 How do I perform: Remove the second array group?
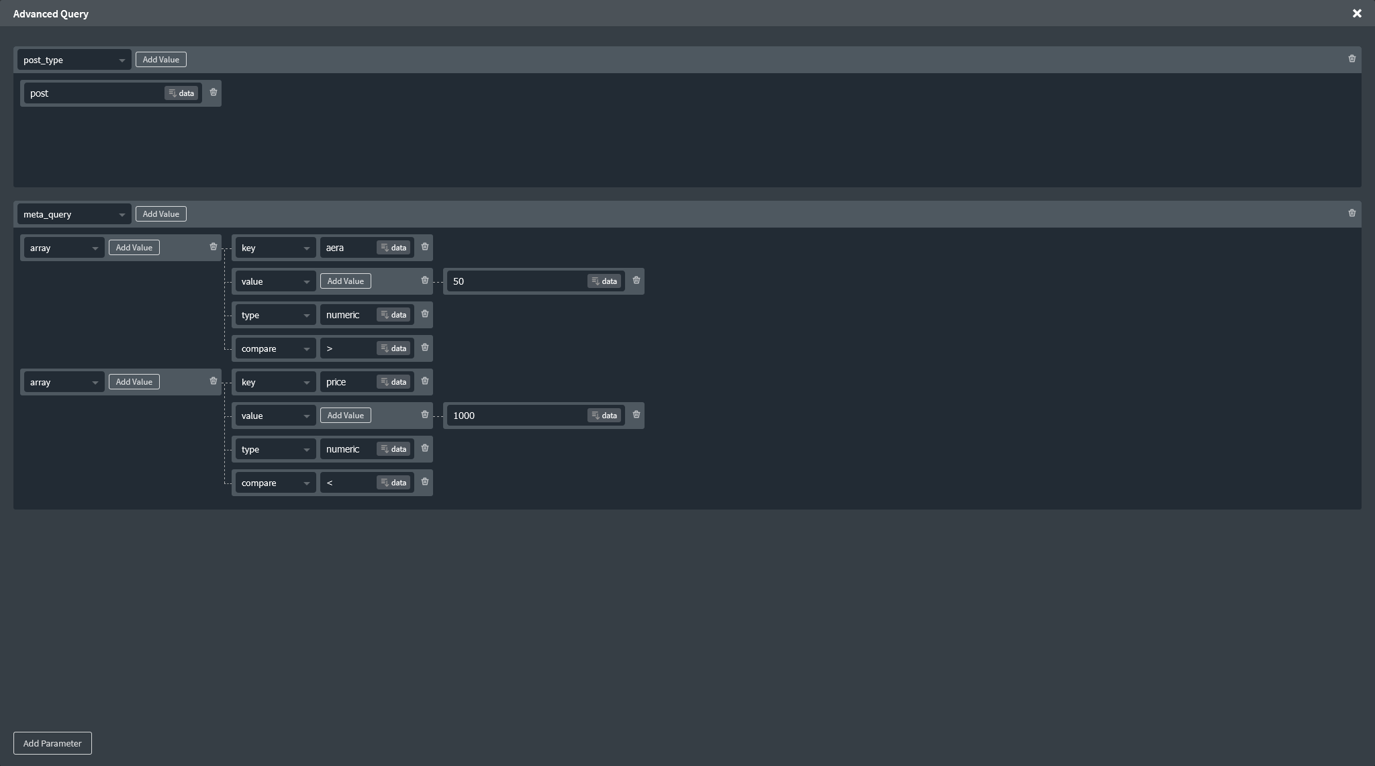[x=214, y=381]
